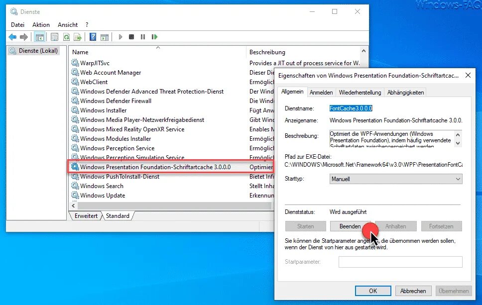Viewport: 482px width, 305px height.
Task: Select the Web Account Manager row
Action: 171,73
